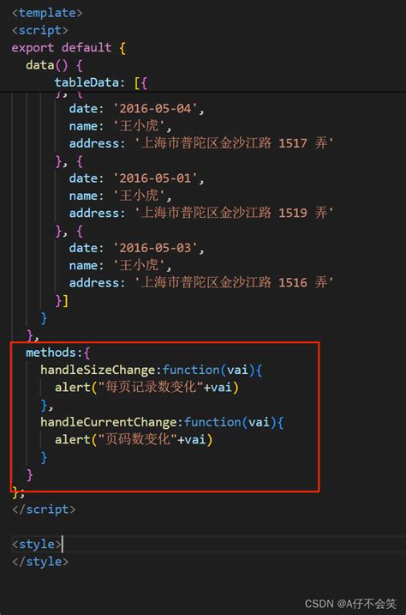Click the closing </style> tag
Viewport: 406px width, 615px height.
40,562
